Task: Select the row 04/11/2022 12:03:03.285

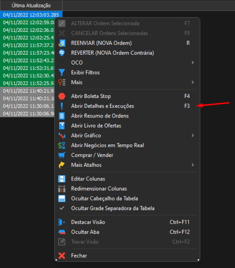Action: [x=31, y=15]
